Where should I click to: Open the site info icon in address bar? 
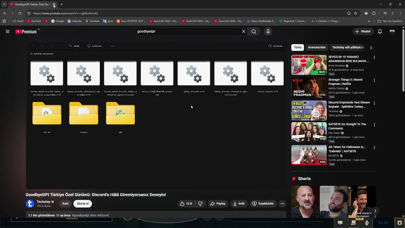29,13
